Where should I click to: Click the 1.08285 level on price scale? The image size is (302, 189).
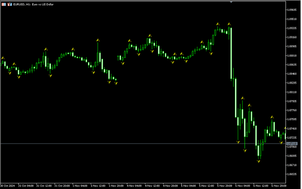coord(293,83)
